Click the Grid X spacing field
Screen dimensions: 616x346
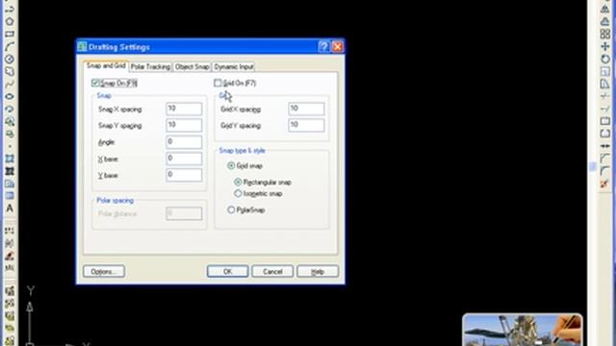(x=306, y=109)
